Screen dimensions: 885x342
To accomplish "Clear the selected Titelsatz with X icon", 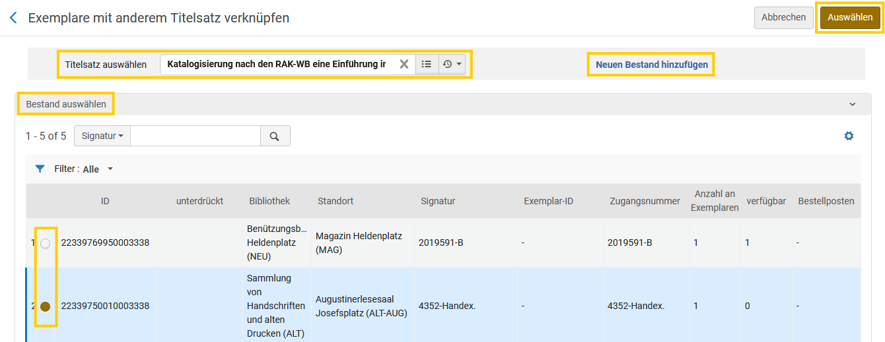I will (404, 64).
